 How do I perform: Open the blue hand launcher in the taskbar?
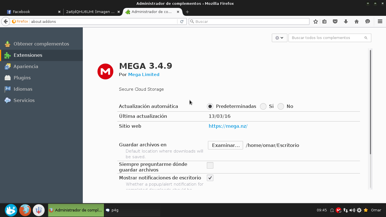(11, 210)
